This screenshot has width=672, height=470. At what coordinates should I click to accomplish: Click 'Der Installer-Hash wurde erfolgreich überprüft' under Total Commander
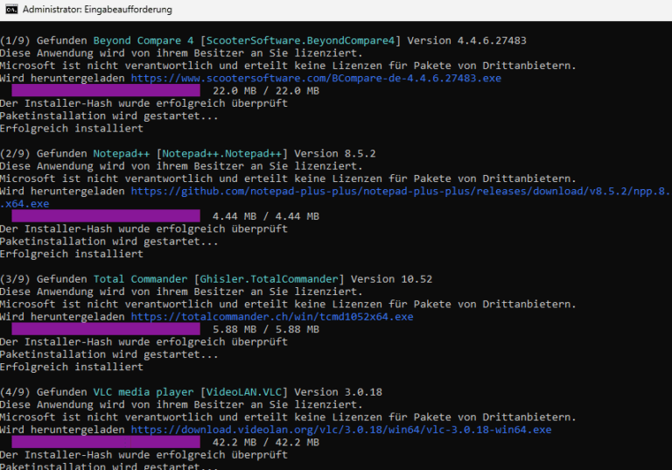tap(143, 342)
